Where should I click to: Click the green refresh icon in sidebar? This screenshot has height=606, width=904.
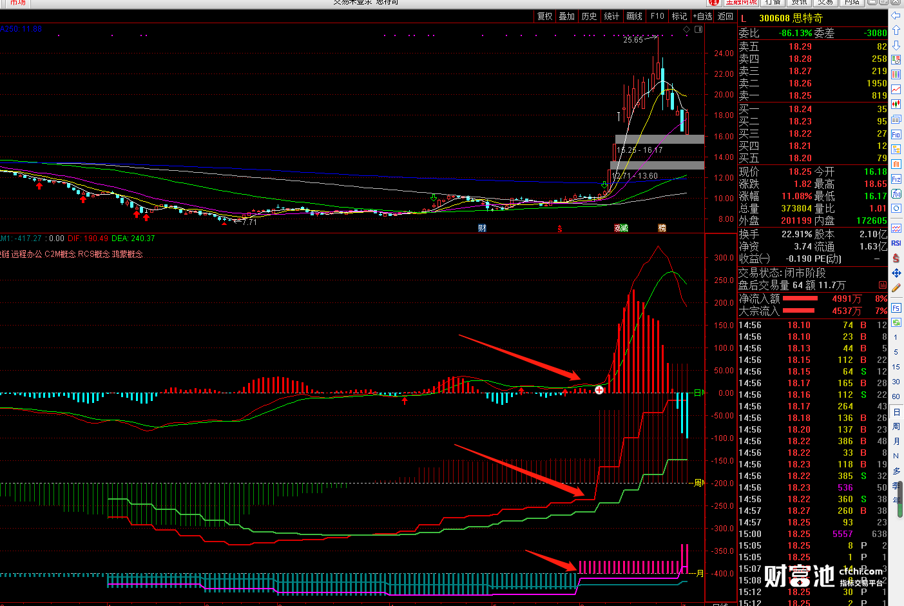(x=896, y=322)
